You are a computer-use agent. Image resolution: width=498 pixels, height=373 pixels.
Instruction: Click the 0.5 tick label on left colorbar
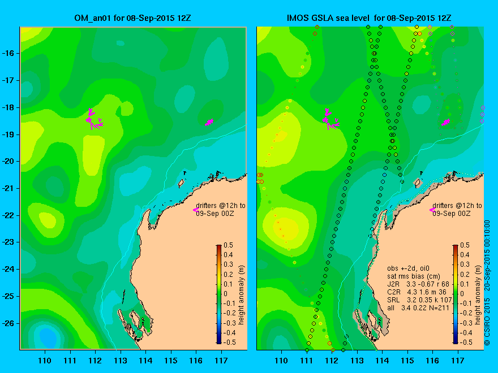pyautogui.click(x=229, y=245)
